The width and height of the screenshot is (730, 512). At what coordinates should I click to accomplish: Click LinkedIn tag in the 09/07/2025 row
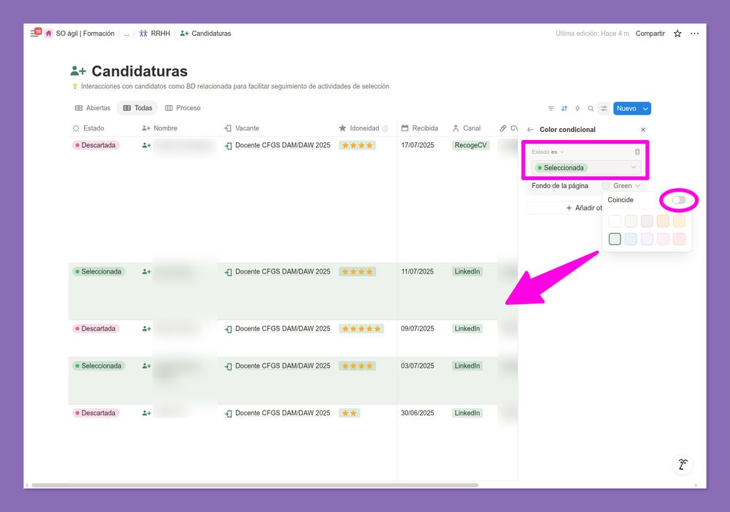point(467,329)
